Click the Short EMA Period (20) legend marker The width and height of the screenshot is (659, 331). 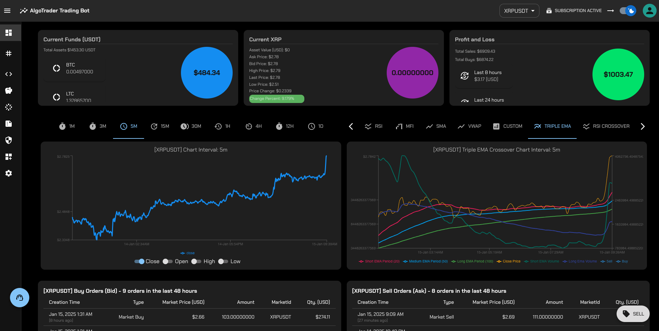(361, 261)
